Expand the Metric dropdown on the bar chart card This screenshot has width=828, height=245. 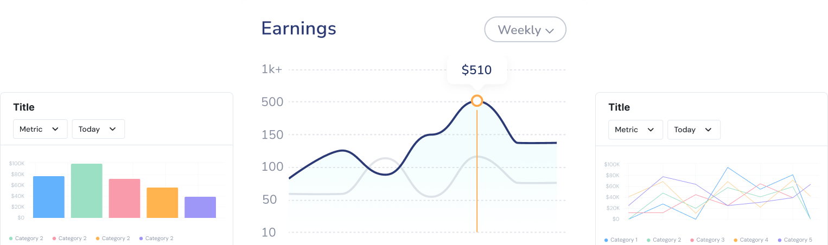(x=40, y=129)
